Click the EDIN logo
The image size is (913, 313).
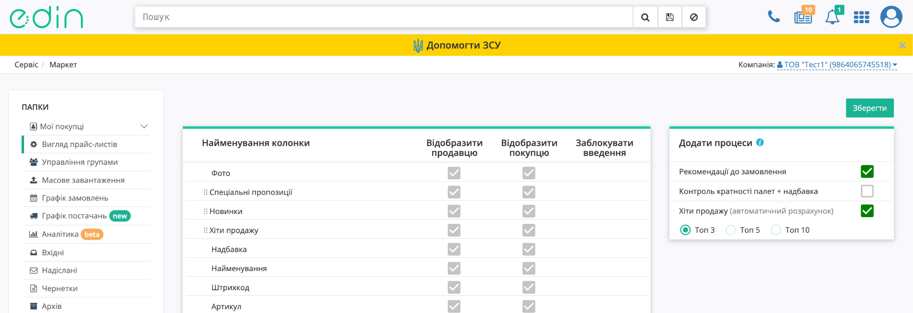(46, 17)
